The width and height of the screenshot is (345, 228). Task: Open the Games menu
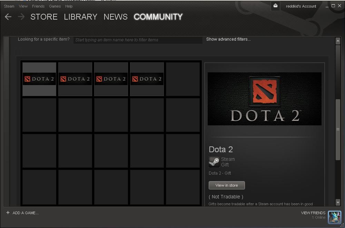55,6
